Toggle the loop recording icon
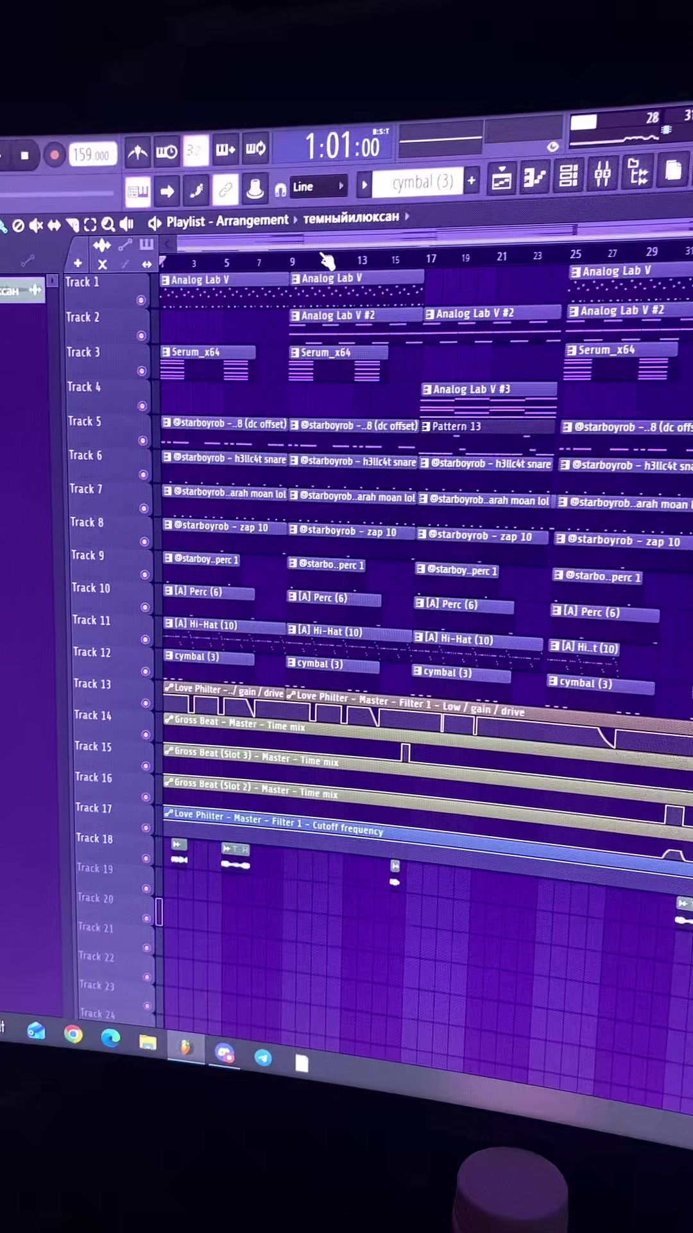Screen dimensions: 693x1233 (256, 148)
